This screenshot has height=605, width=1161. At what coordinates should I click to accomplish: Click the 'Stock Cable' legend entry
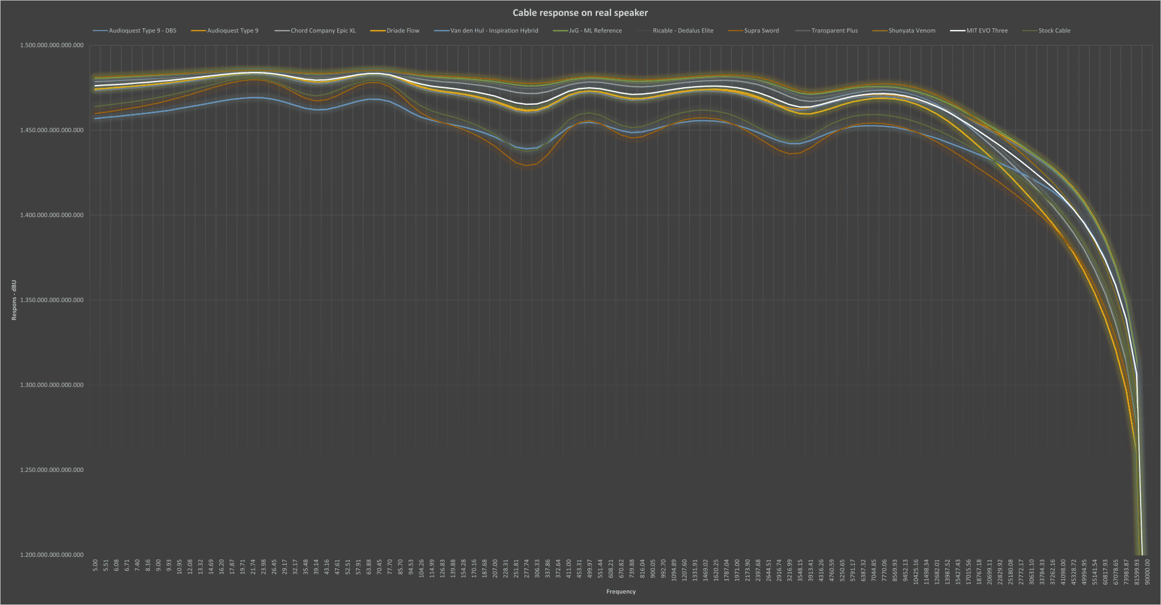click(1046, 31)
